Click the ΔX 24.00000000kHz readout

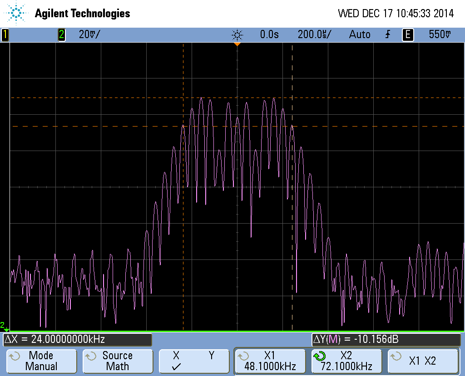(x=77, y=340)
